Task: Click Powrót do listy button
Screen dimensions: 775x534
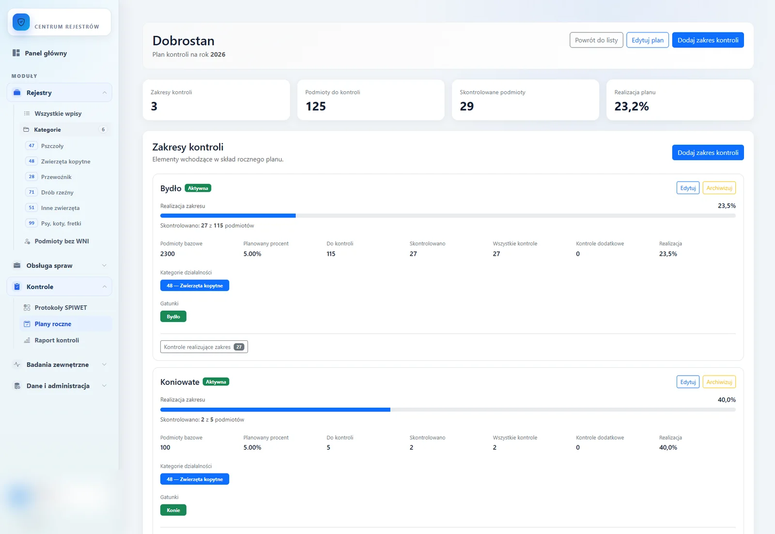Action: click(x=596, y=40)
